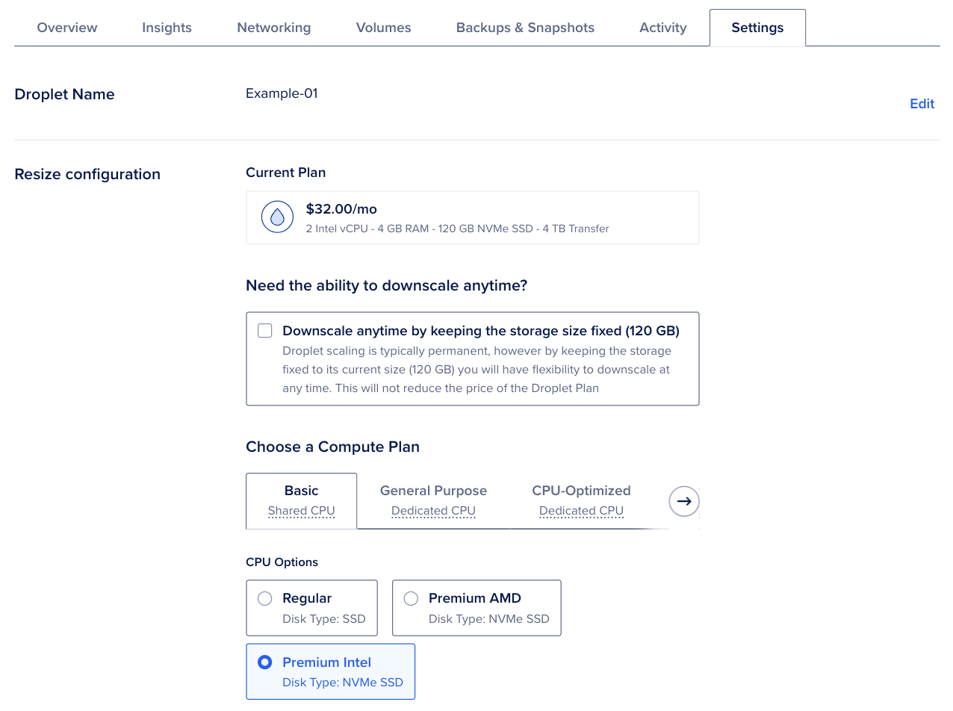Choose the General Purpose plan tab
The image size is (953, 711).
[x=433, y=500]
